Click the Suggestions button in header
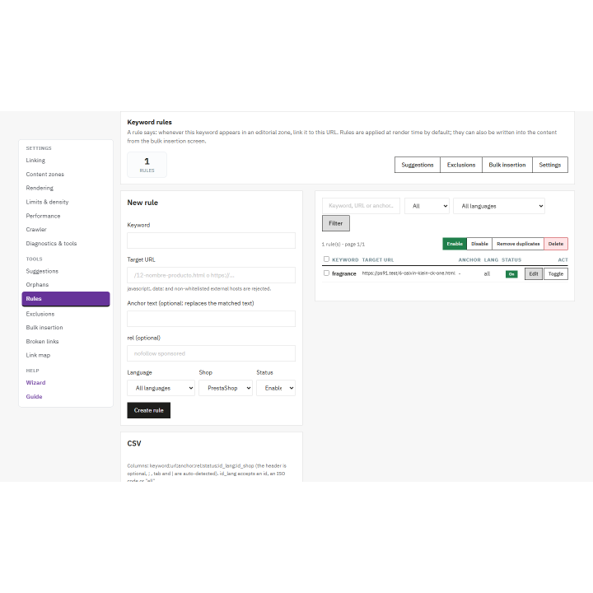This screenshot has height=593, width=593. (x=418, y=165)
